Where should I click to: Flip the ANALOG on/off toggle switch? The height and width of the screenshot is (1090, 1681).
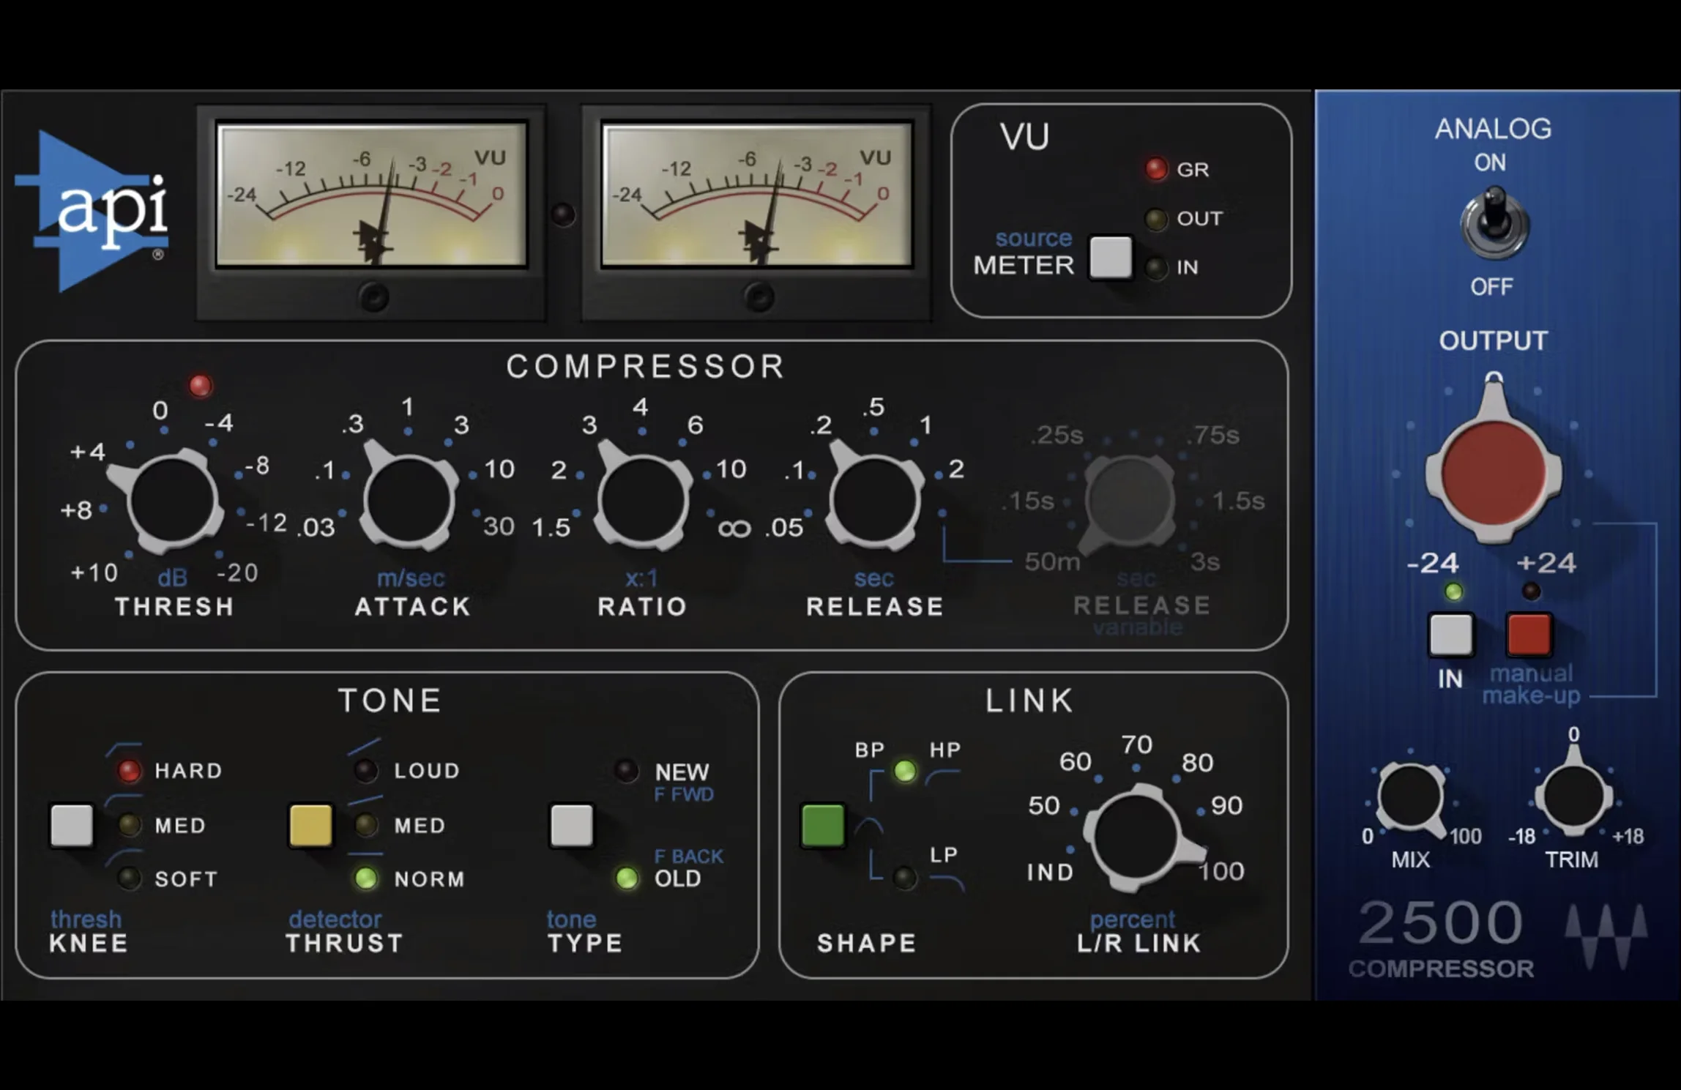tap(1494, 223)
